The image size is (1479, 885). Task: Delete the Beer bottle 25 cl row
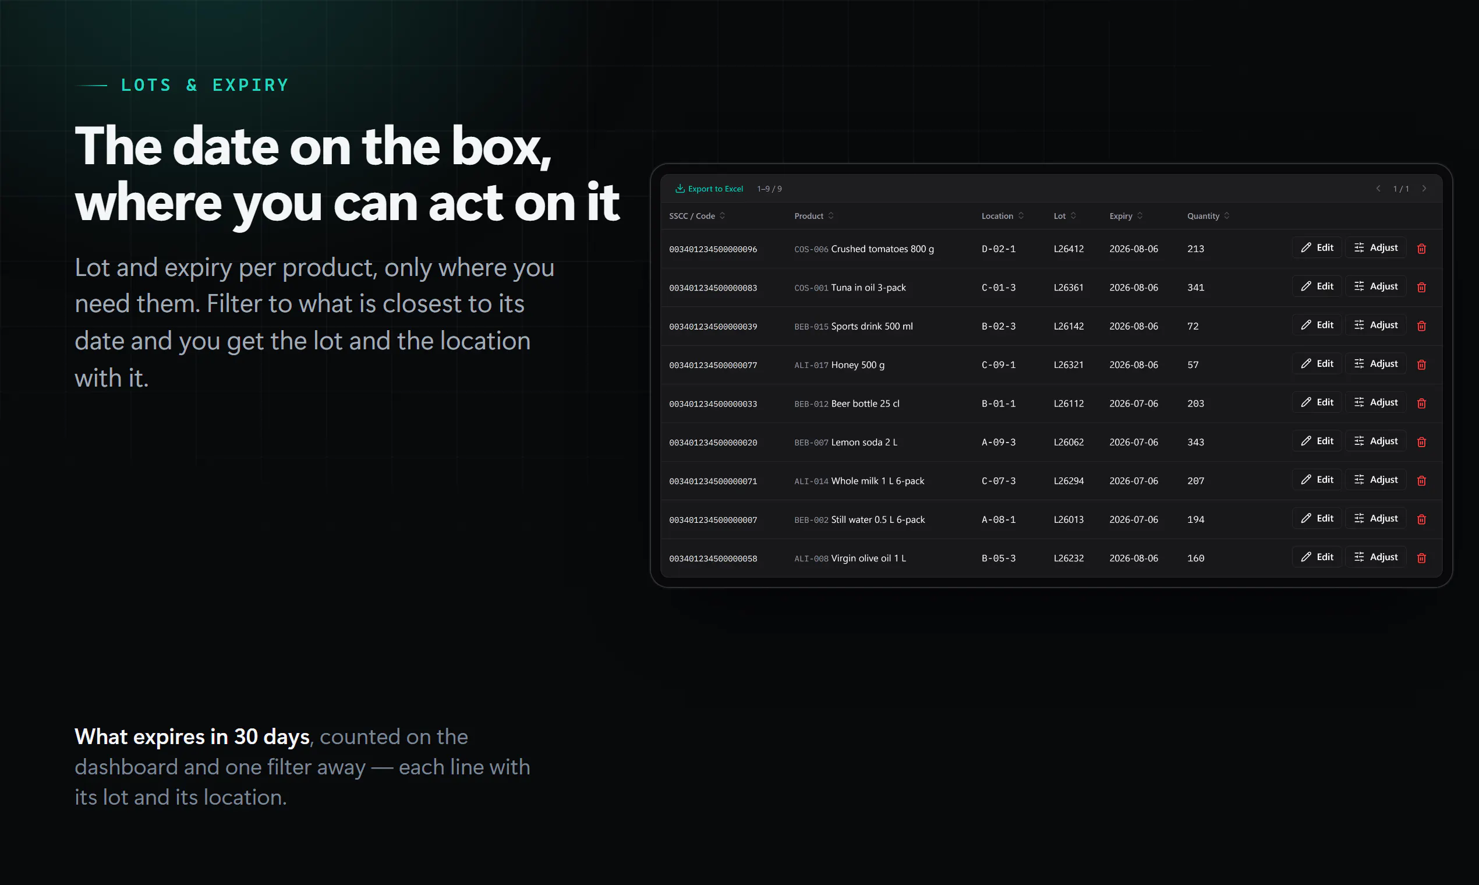click(x=1421, y=403)
